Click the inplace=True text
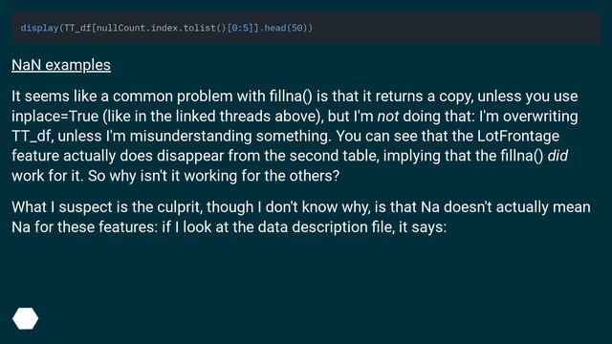The width and height of the screenshot is (612, 344). click(55, 117)
